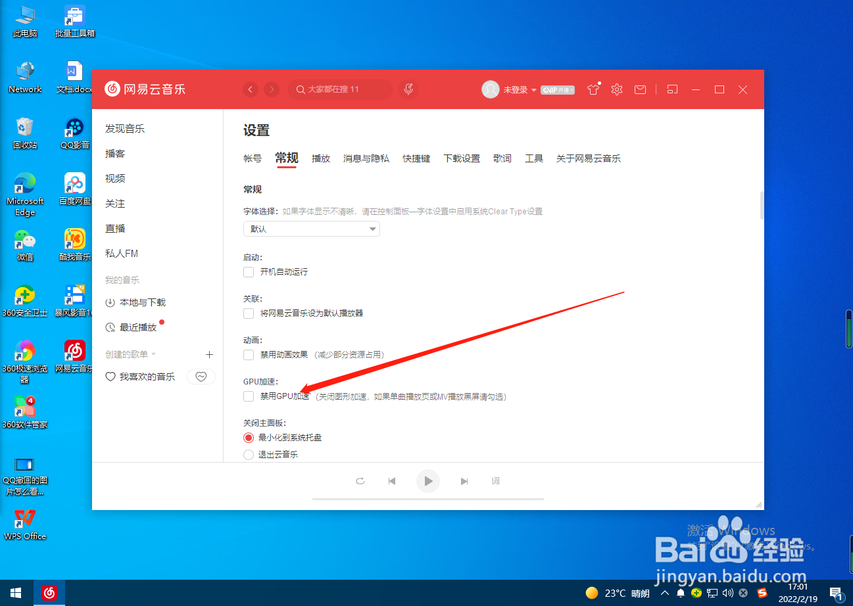
Task: Click the playback progress bar
Action: tap(428, 500)
